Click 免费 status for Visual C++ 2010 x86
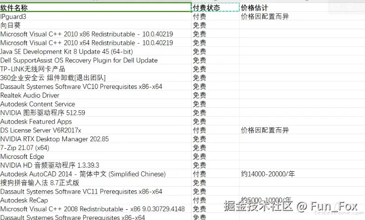The width and height of the screenshot is (365, 220). pos(215,34)
